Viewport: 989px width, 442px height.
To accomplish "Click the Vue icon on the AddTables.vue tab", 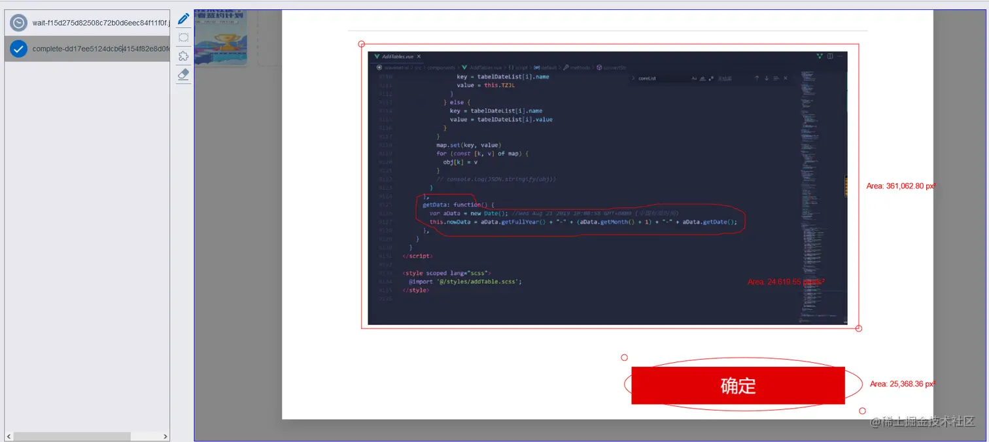I will pos(376,56).
